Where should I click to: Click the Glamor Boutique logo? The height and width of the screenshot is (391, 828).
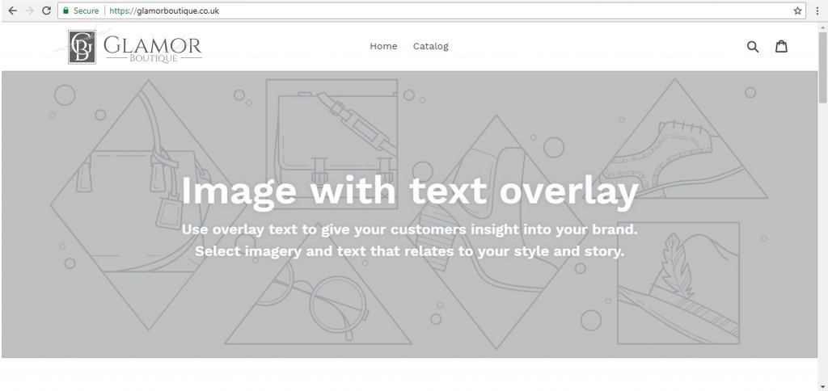tap(135, 47)
